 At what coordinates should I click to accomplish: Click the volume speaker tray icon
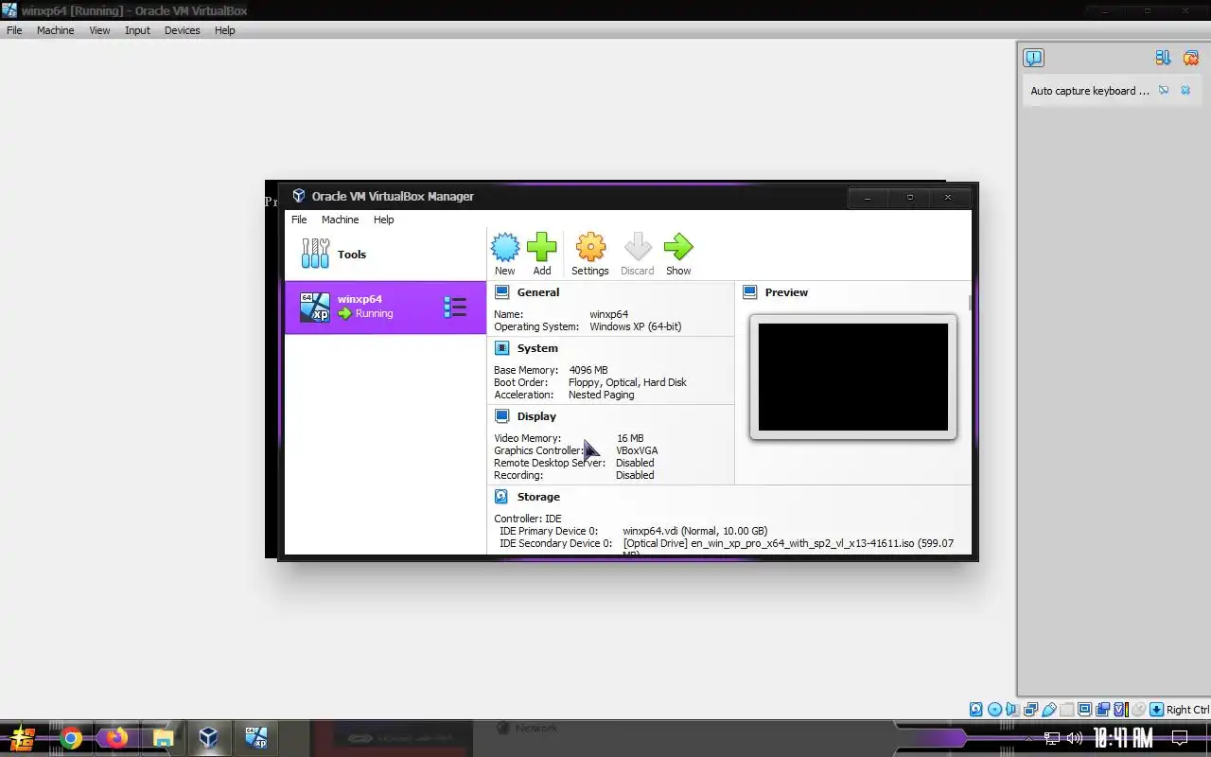1075,738
